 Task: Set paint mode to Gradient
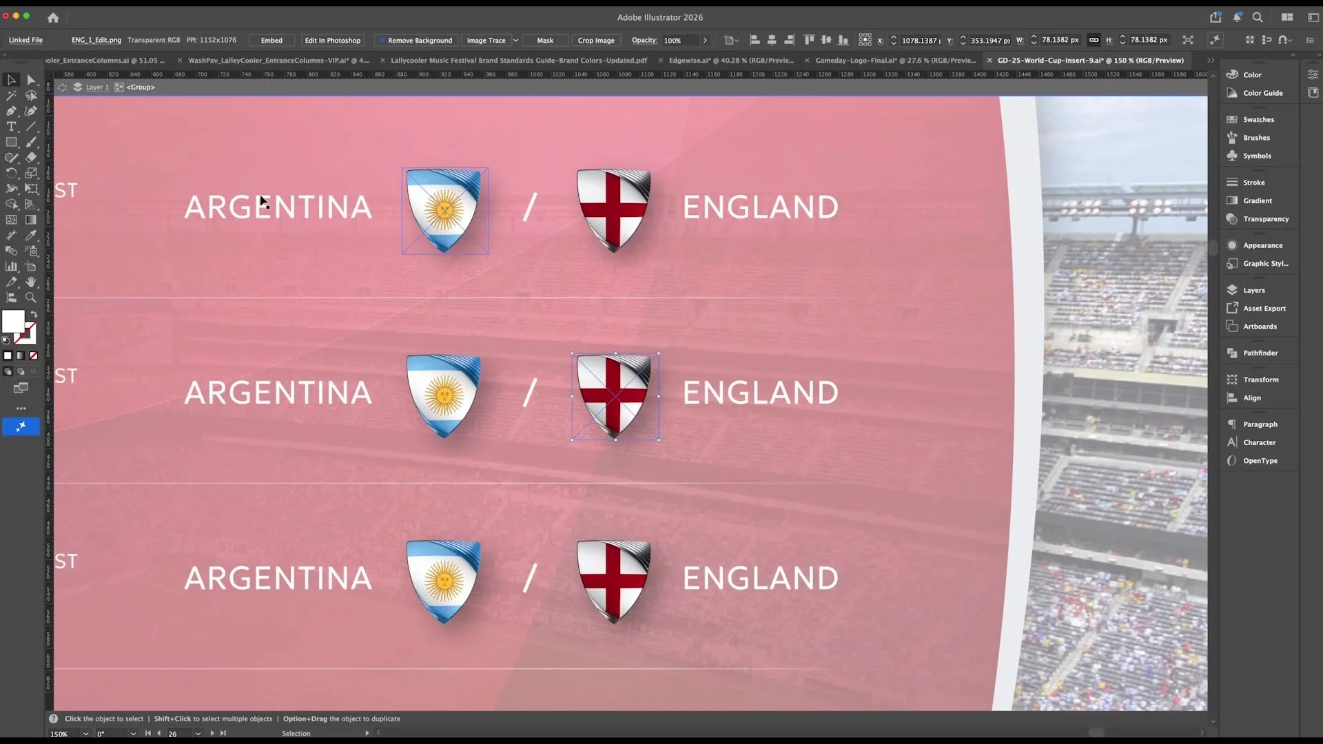[x=21, y=355]
